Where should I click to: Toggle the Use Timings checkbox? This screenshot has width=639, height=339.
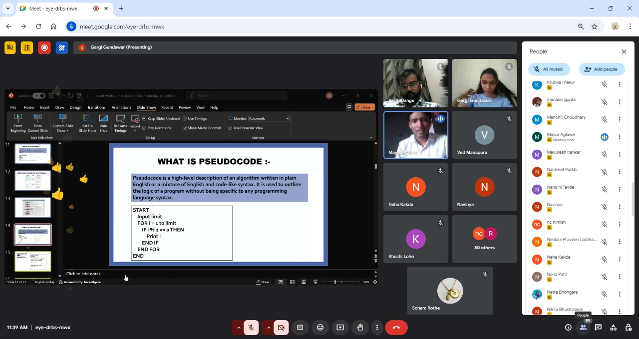click(x=185, y=119)
